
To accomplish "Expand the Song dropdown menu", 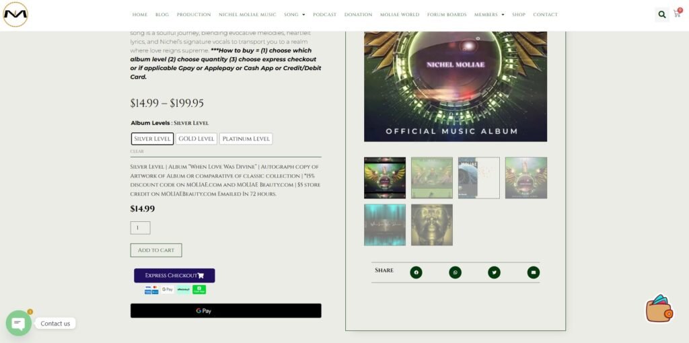I will [x=294, y=15].
